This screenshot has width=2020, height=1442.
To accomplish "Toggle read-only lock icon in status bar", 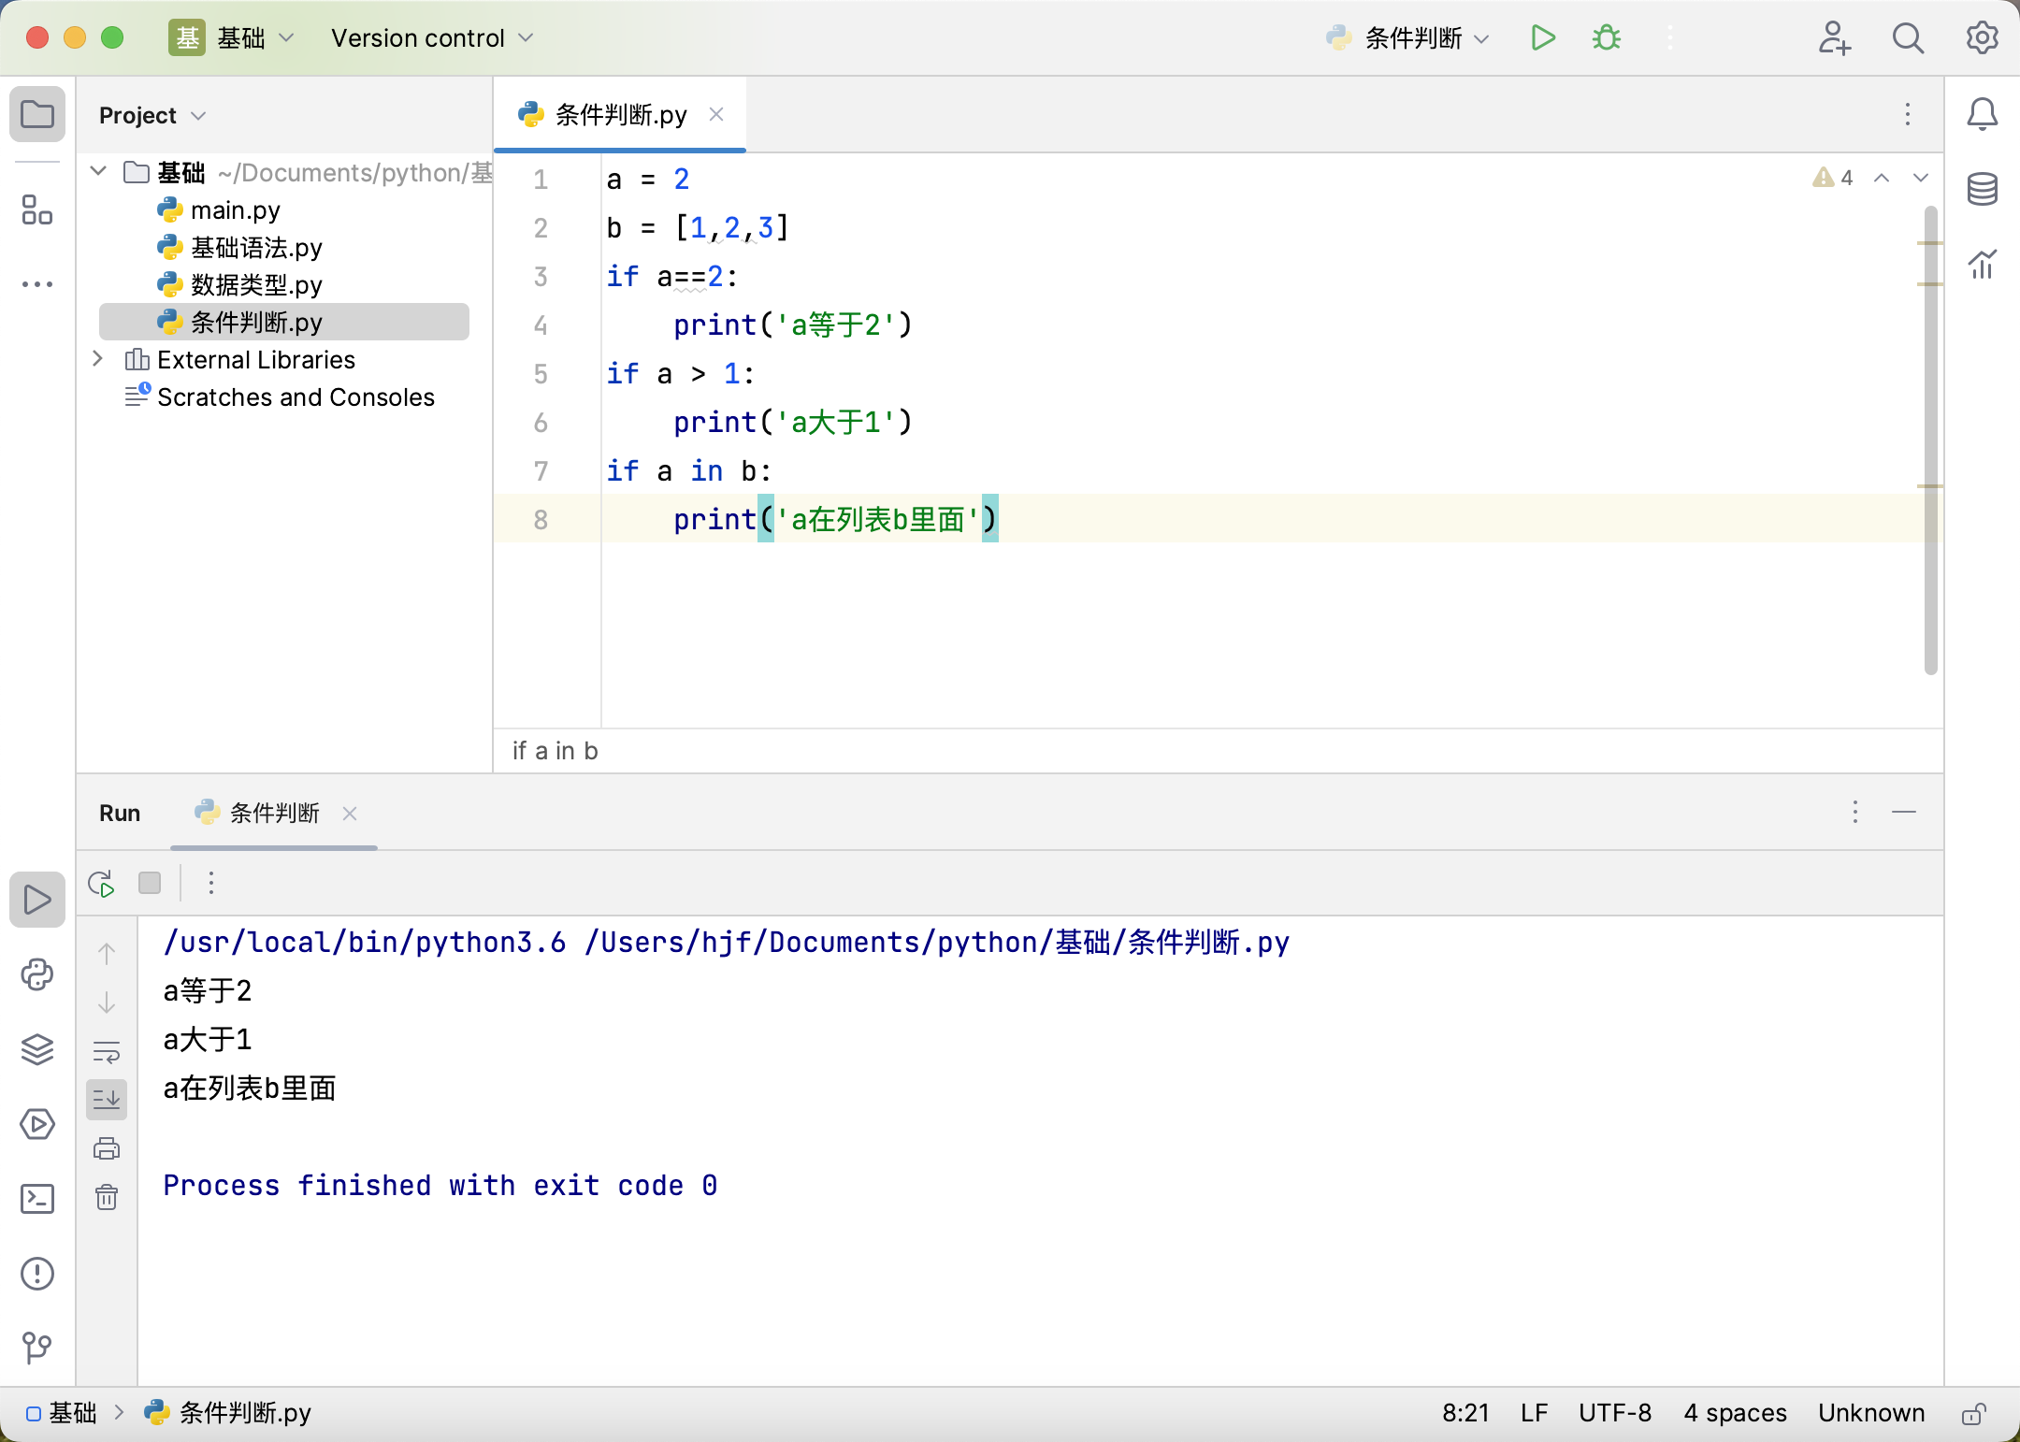I will click(1974, 1413).
